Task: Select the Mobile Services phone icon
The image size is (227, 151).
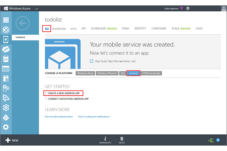Action: pyautogui.click(x=6, y=39)
